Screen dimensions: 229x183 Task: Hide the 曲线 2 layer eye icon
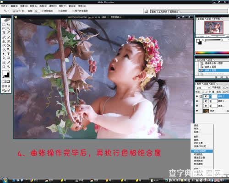point(197,96)
